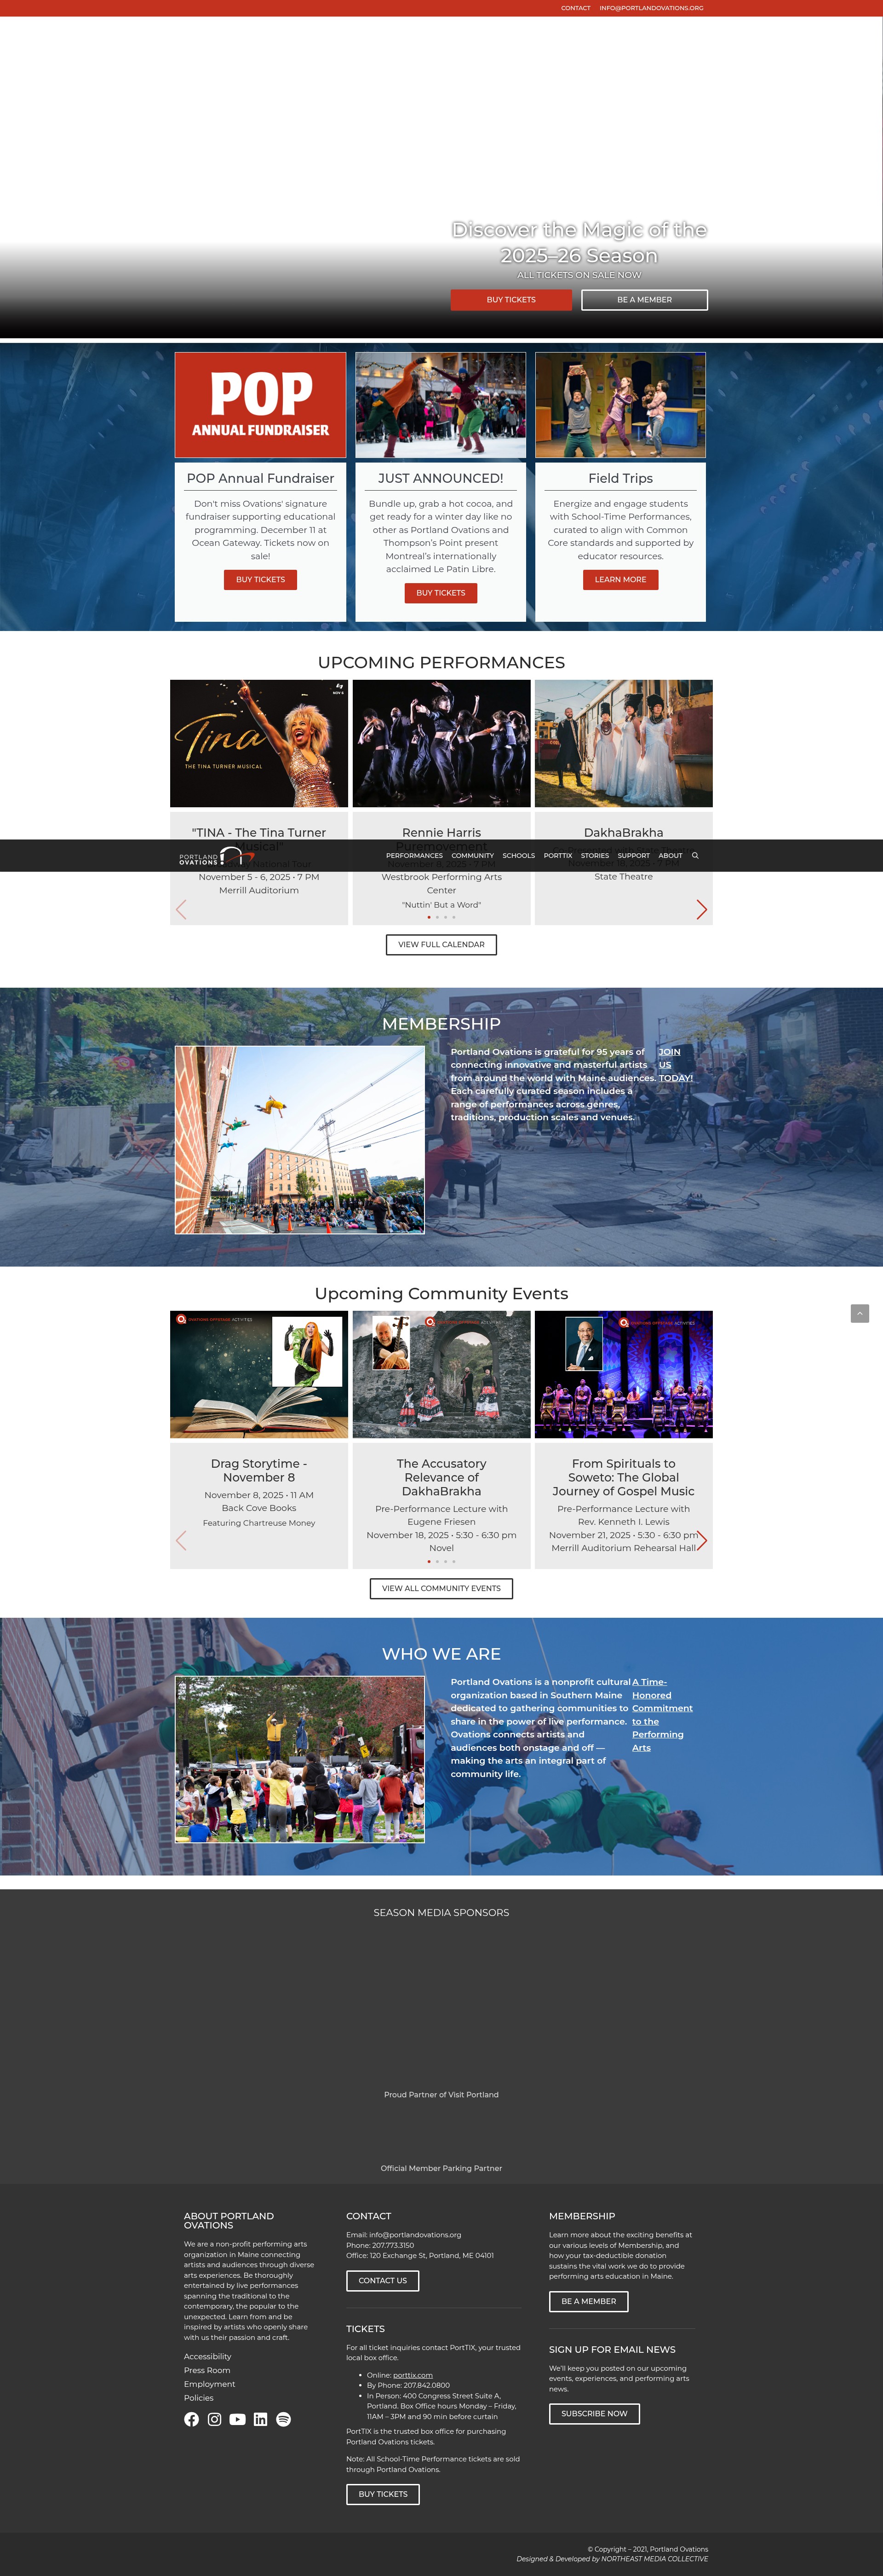Open the DakhaBrakha performance image

point(623,744)
